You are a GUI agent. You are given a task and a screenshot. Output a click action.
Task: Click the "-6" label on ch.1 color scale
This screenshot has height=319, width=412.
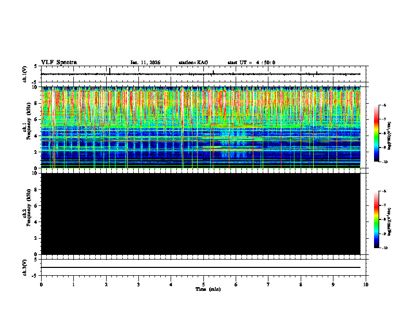pyautogui.click(x=384, y=105)
